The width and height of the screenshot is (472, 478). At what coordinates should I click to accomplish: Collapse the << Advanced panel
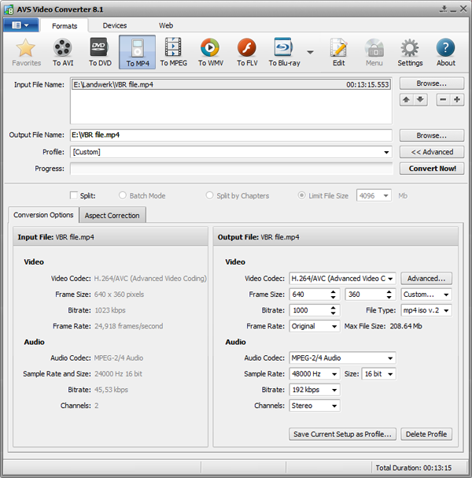[432, 152]
